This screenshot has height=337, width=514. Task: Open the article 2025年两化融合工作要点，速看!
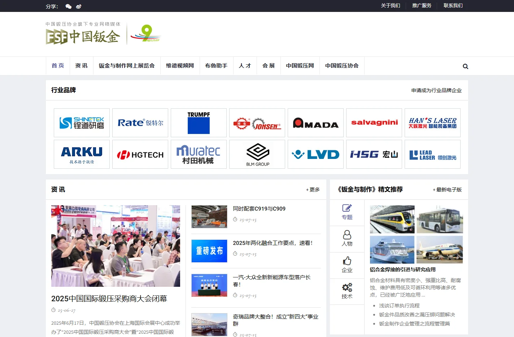[x=273, y=243]
